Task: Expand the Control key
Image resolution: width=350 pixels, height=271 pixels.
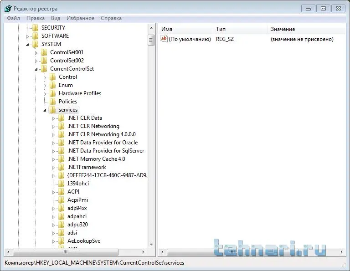Action: (45, 77)
